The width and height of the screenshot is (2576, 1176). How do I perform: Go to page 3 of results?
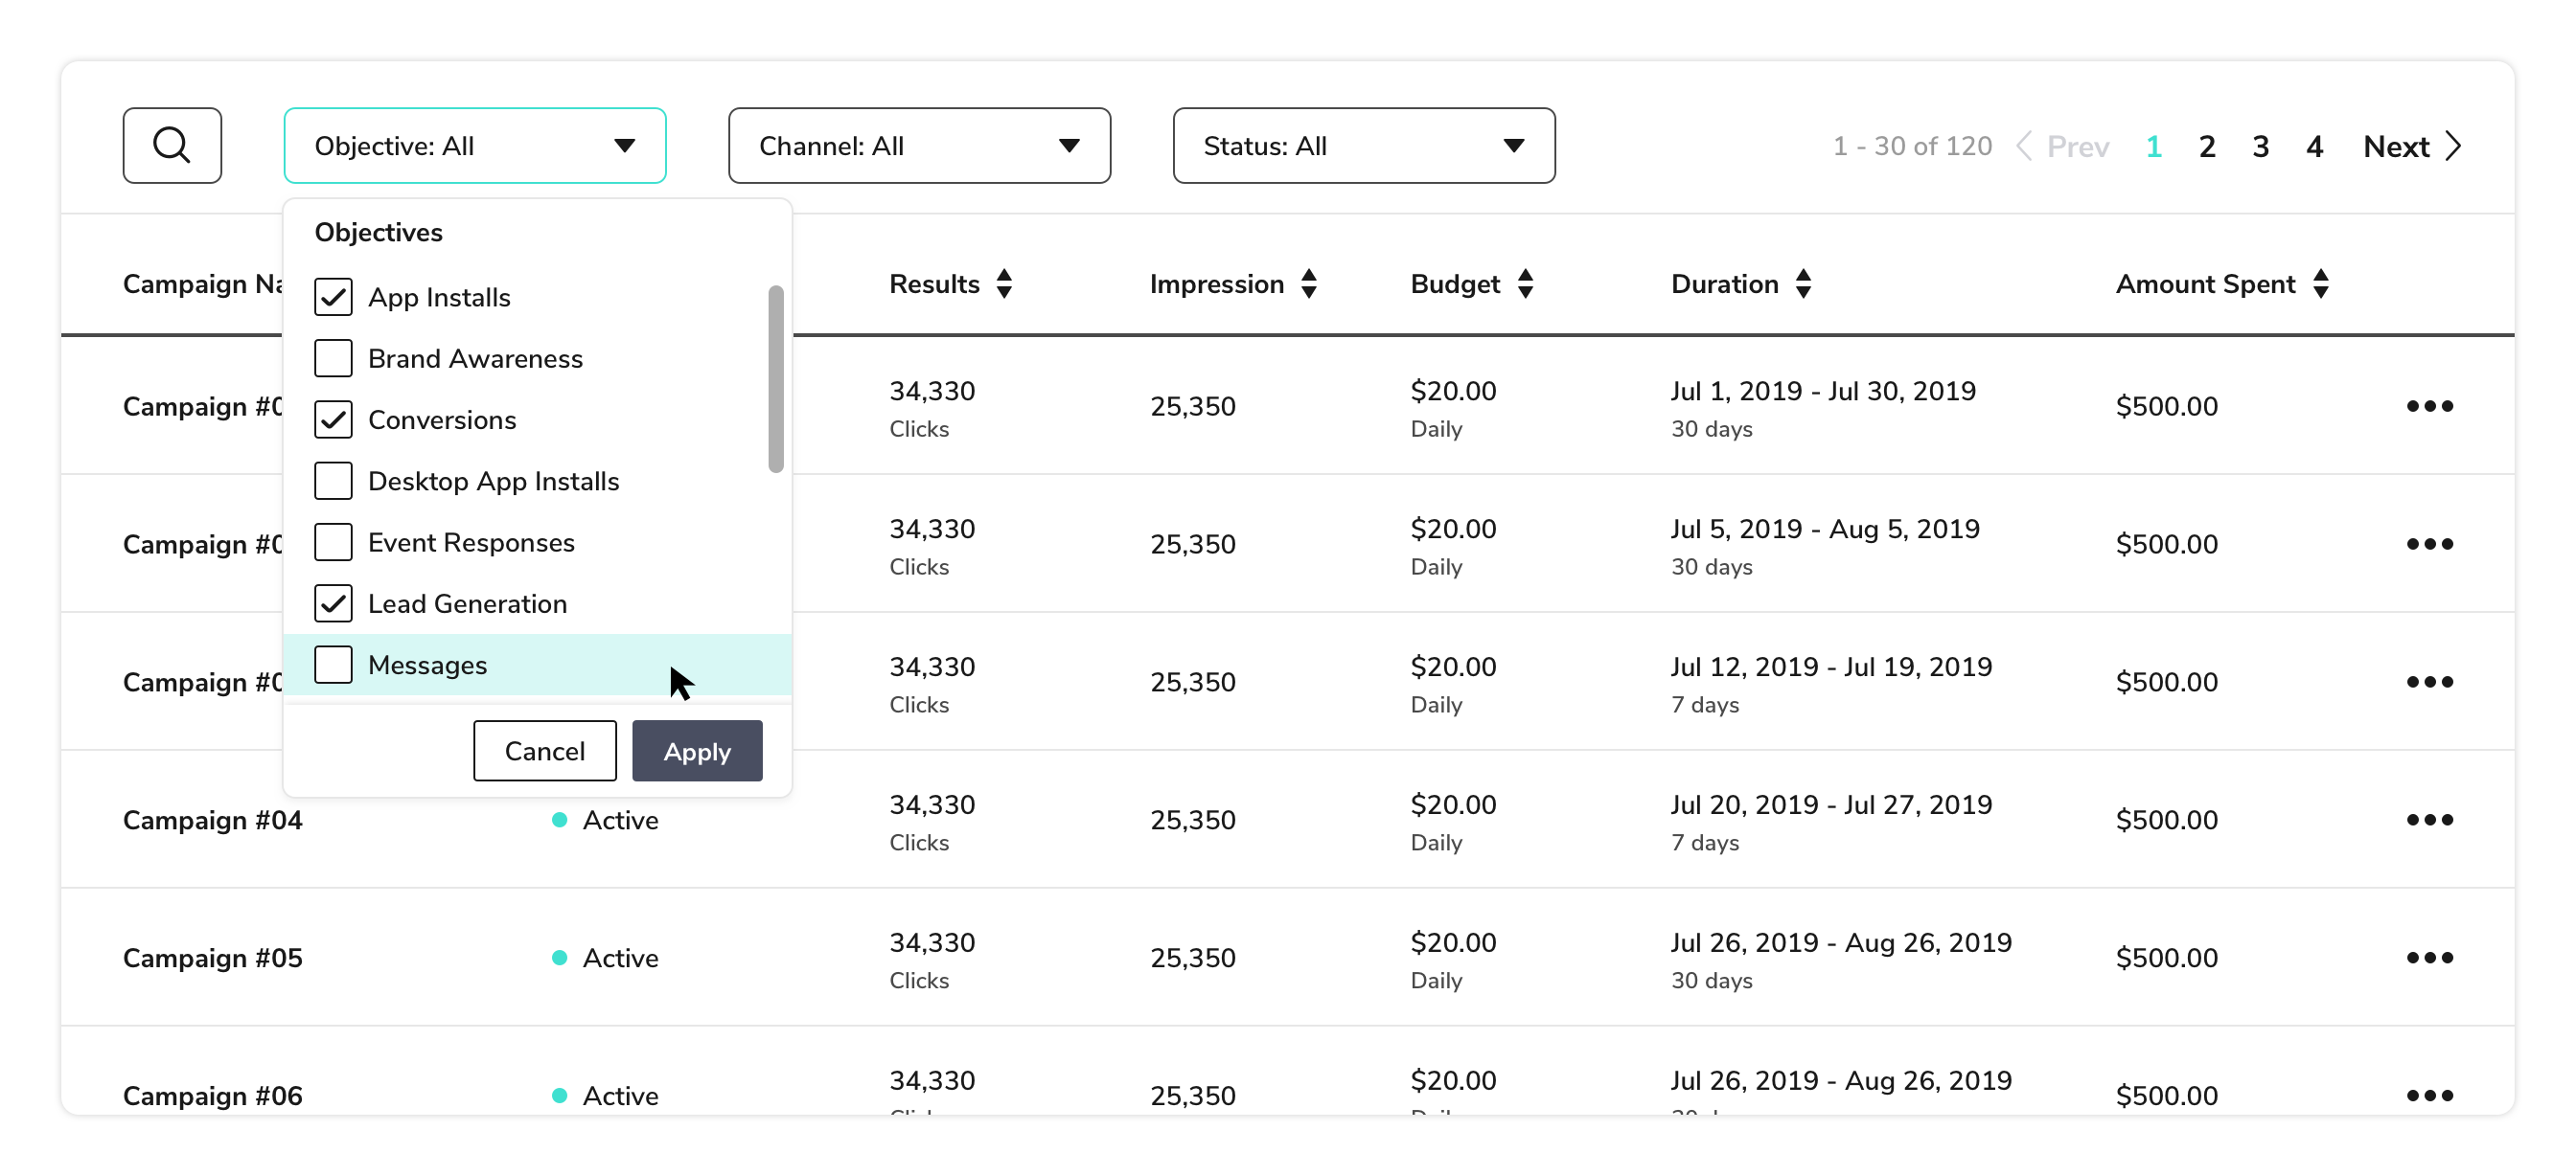[2260, 147]
